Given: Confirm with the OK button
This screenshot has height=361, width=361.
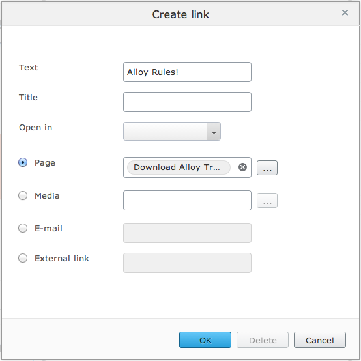Looking at the screenshot, I should click(205, 339).
